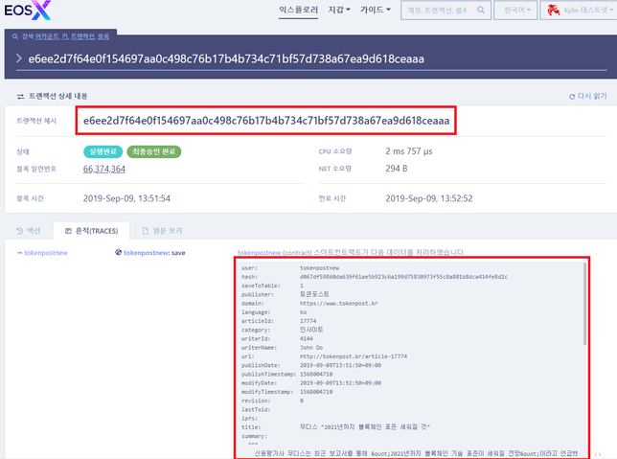Expand the 지갑 dropdown menu

click(340, 11)
